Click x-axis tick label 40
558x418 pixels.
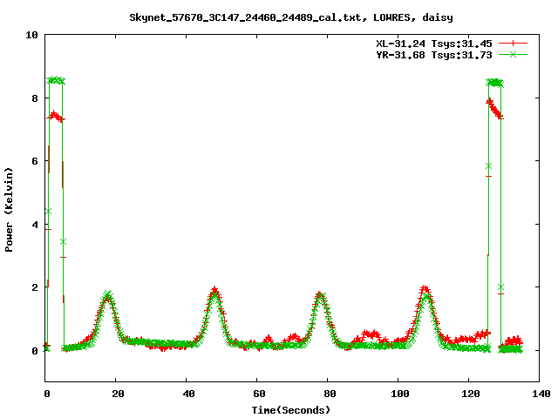click(188, 394)
